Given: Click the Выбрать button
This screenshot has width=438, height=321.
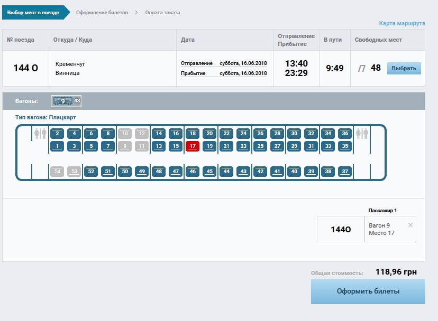Looking at the screenshot, I should click(x=404, y=68).
